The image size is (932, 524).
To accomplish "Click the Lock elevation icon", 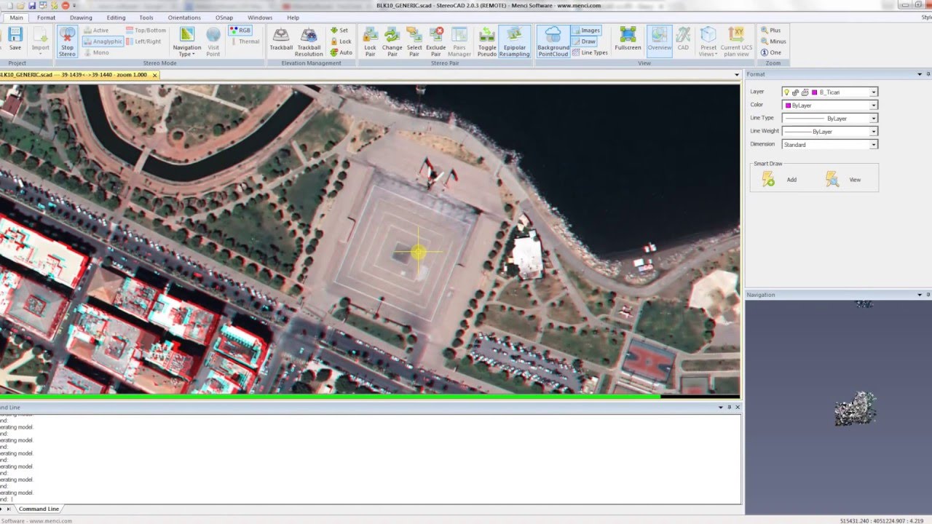I will (334, 41).
